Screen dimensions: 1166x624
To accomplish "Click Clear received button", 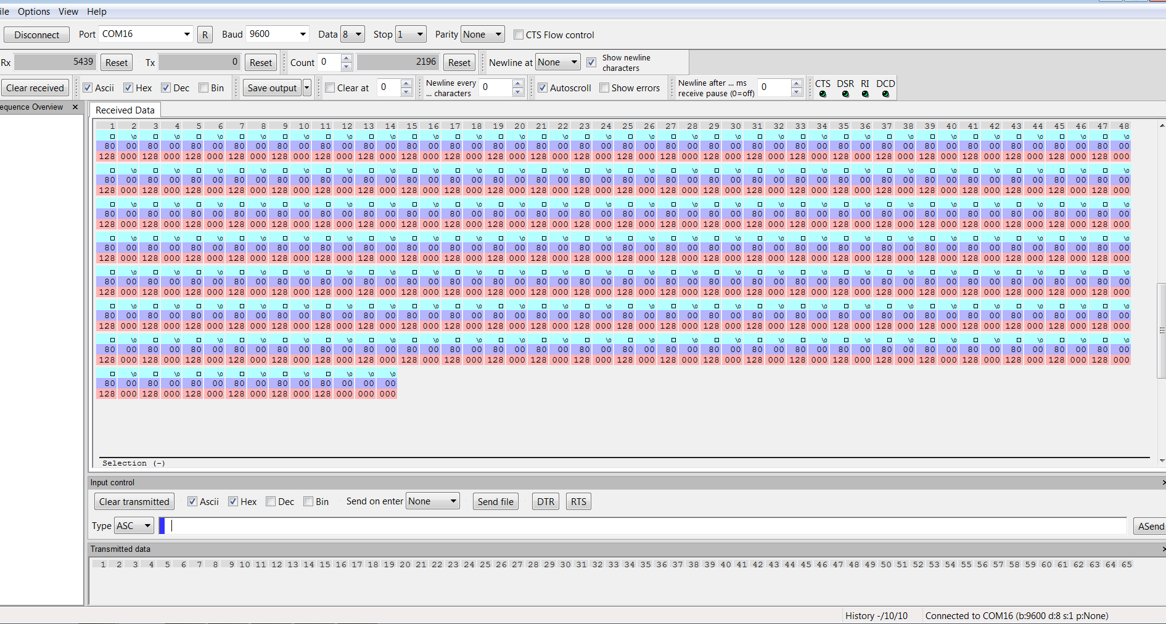I will click(x=35, y=88).
